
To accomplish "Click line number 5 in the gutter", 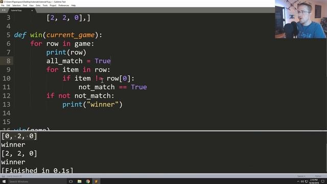I will [8, 35].
